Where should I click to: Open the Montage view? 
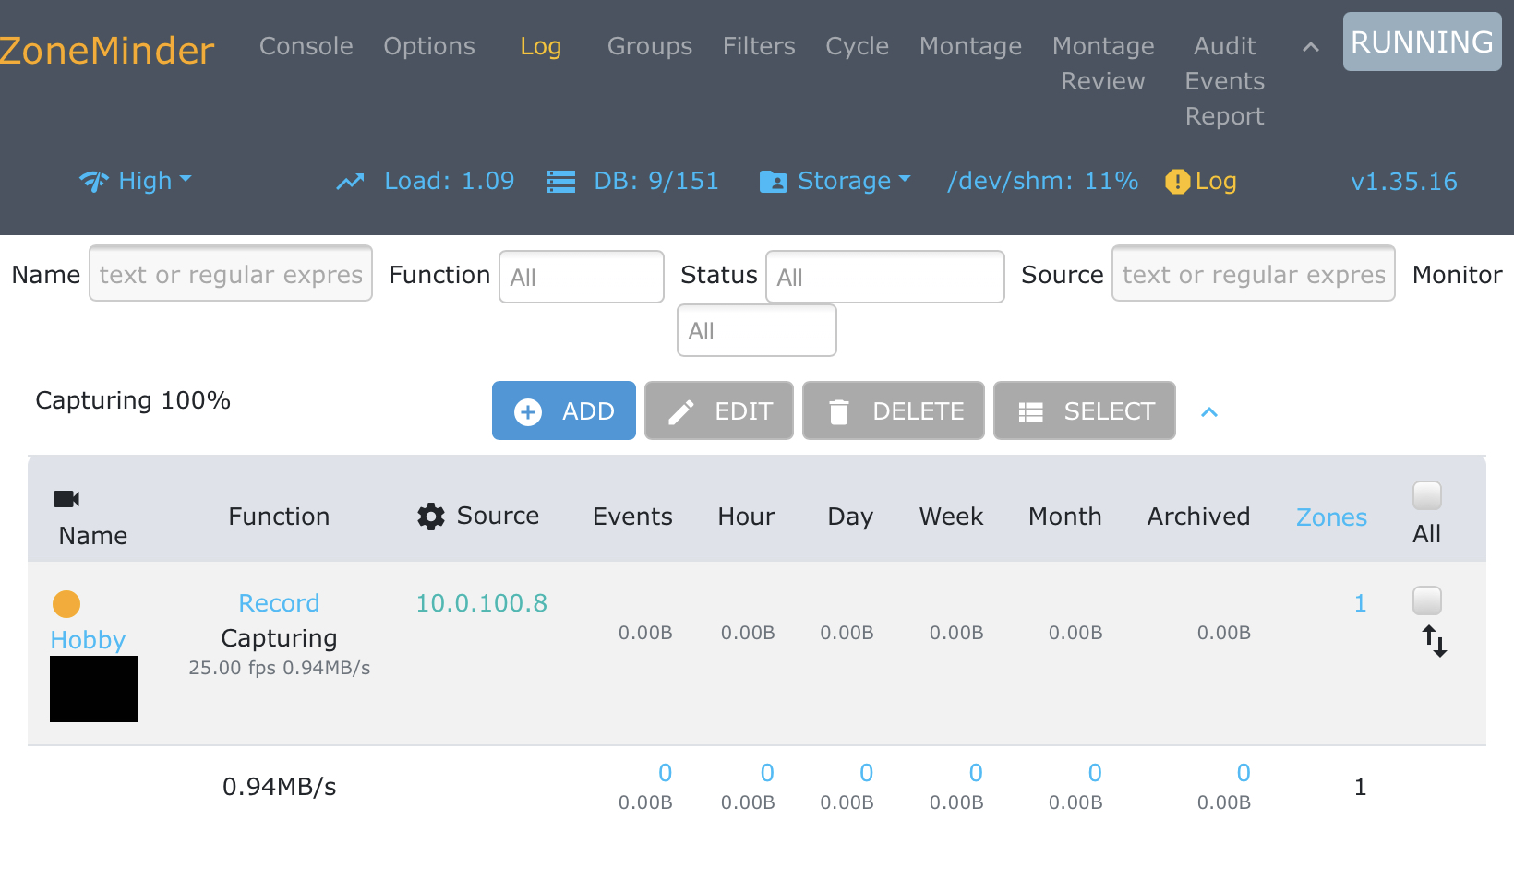pyautogui.click(x=971, y=46)
